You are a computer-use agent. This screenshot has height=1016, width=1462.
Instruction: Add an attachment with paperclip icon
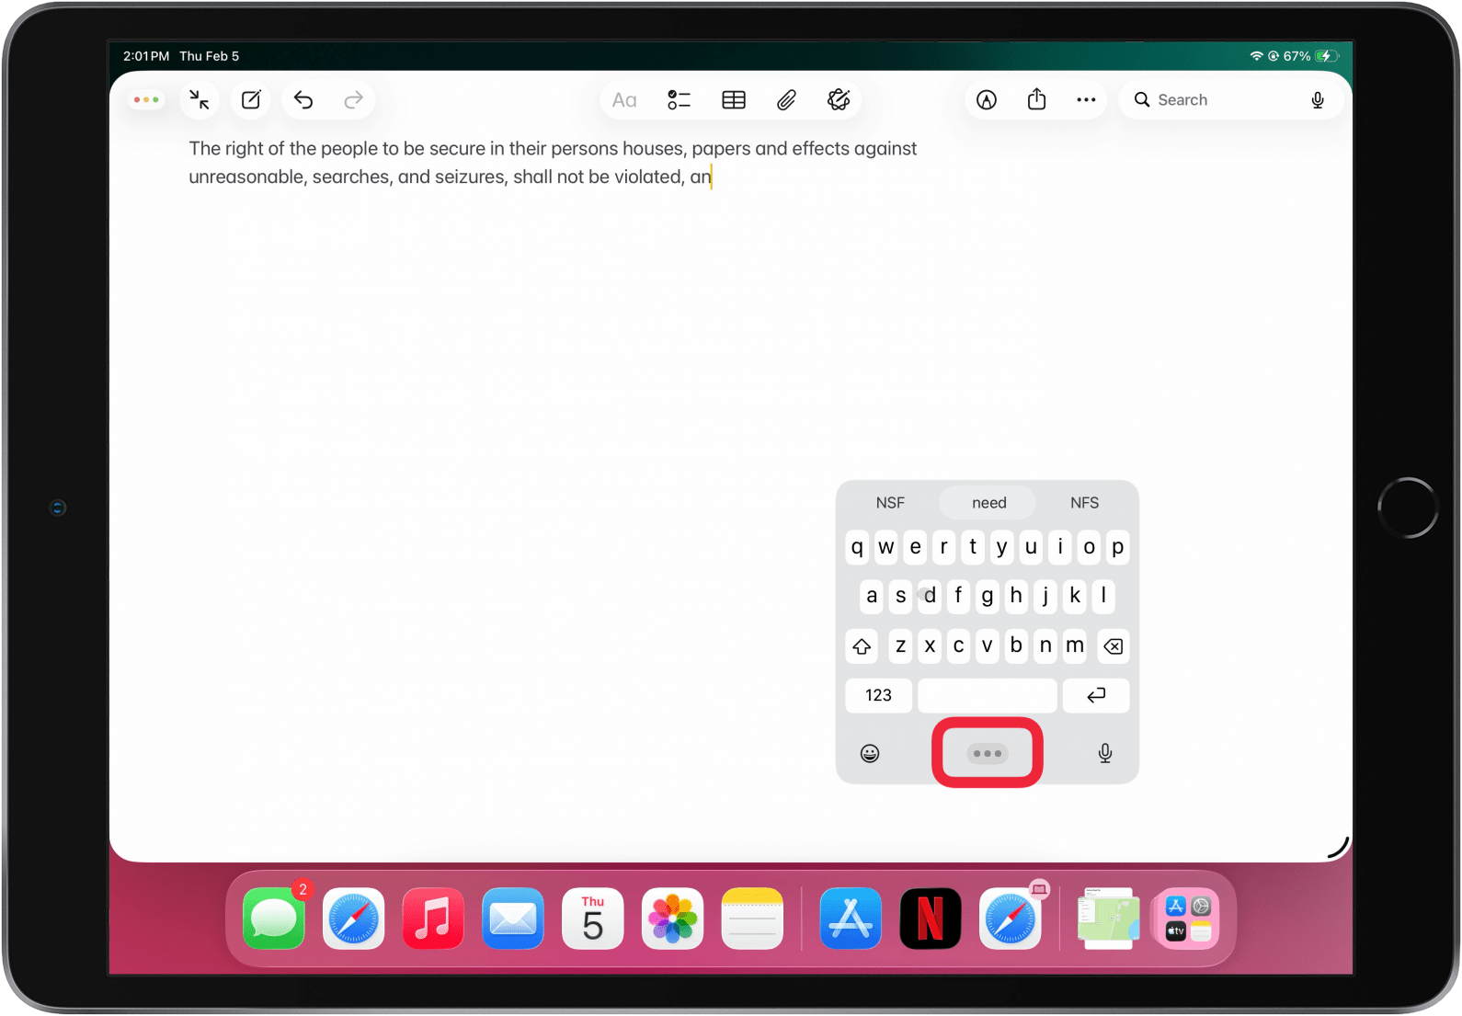[786, 99]
